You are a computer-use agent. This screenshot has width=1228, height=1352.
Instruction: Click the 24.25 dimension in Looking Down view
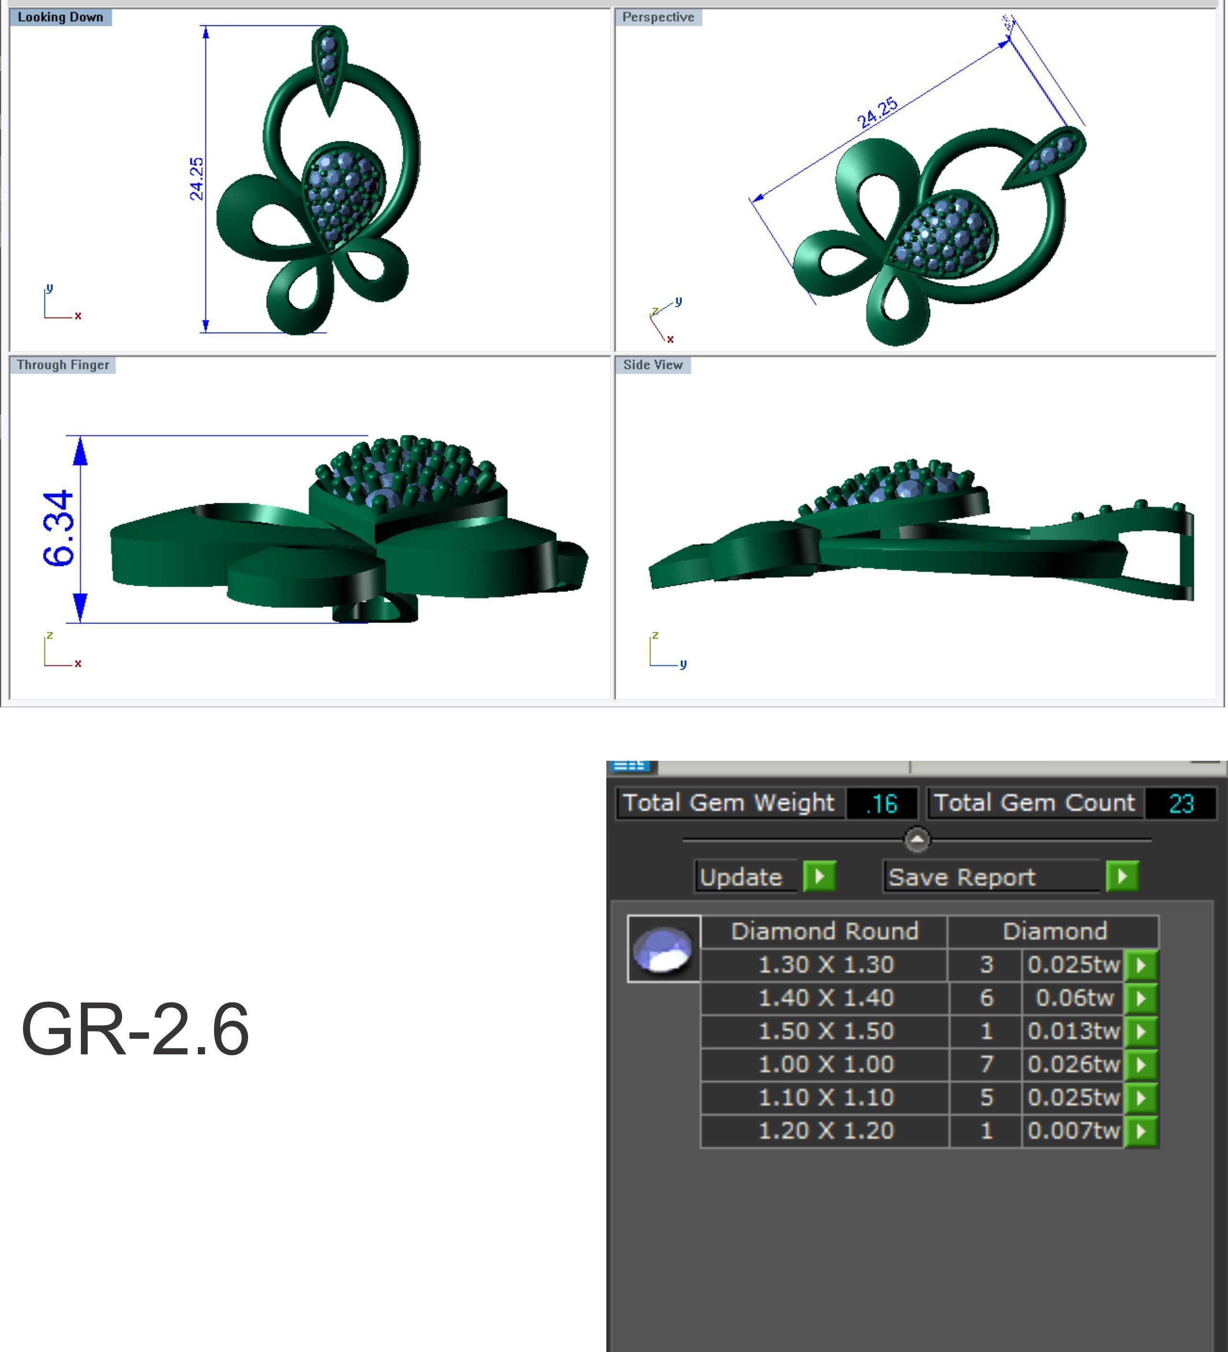pyautogui.click(x=196, y=179)
